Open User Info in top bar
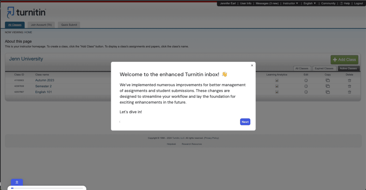 pos(246,3)
